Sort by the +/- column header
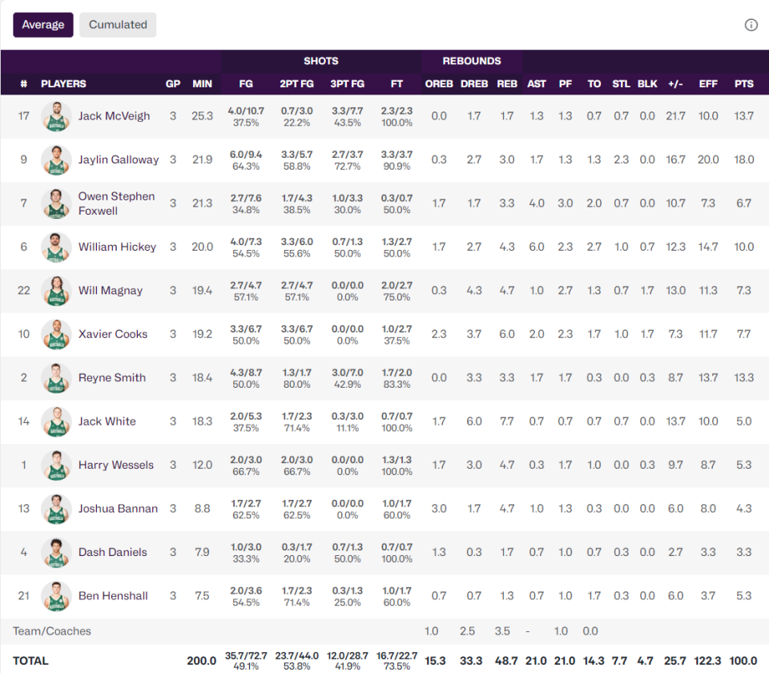The width and height of the screenshot is (769, 673). click(675, 84)
